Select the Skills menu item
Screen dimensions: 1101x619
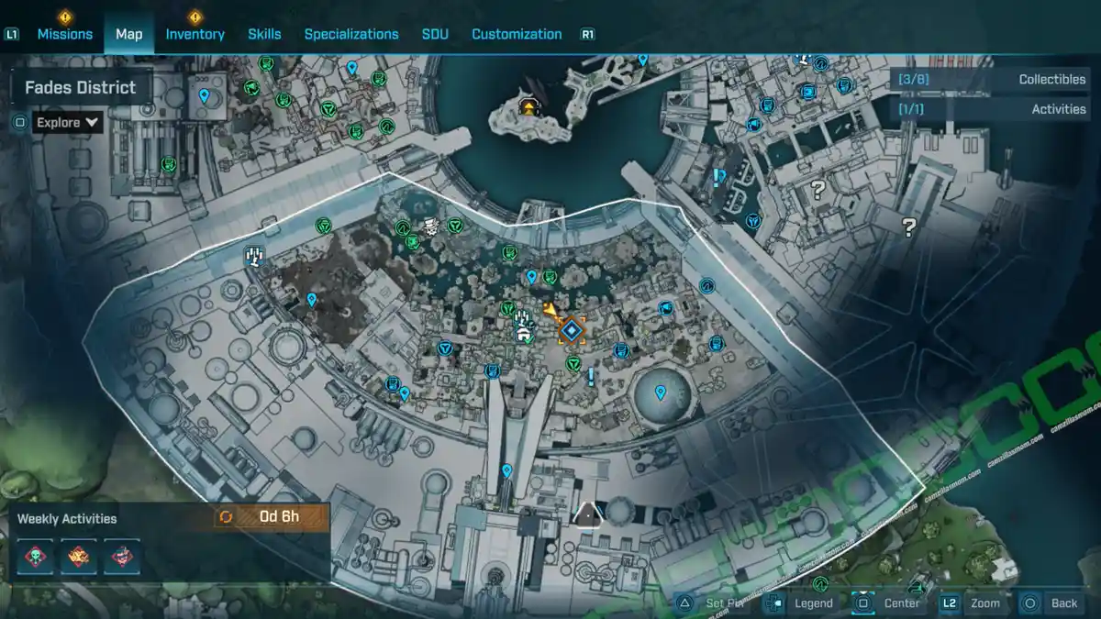(264, 33)
